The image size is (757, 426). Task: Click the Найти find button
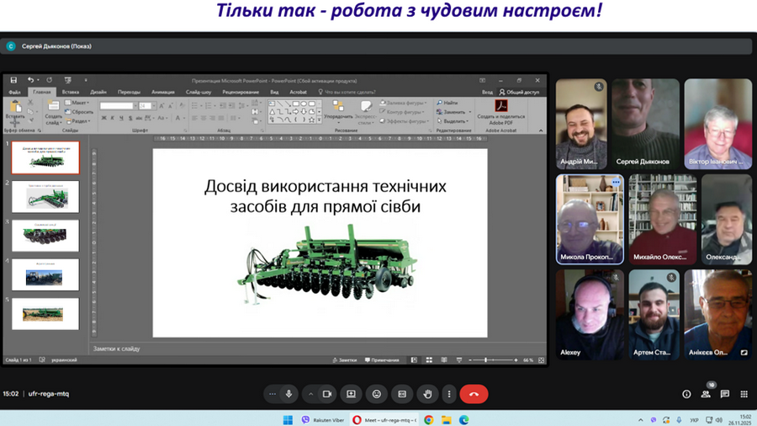[x=448, y=103]
